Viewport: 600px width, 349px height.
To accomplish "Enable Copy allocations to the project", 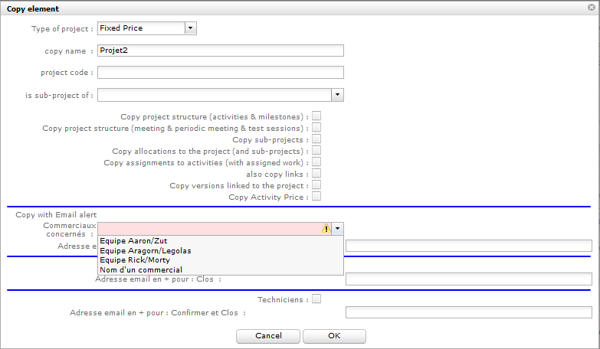I will click(316, 151).
